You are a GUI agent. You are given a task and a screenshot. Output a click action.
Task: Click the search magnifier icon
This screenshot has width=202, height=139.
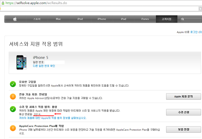[183, 19]
